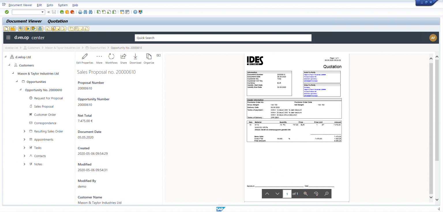The height and width of the screenshot is (212, 443).
Task: Open SAP Help question mark icon
Action: 135,12
